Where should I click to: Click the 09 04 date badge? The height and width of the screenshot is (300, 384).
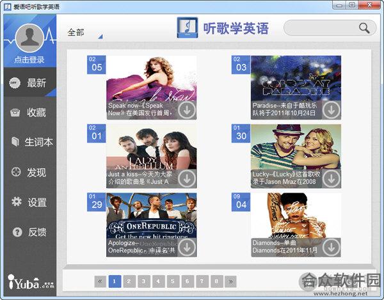tap(241, 202)
